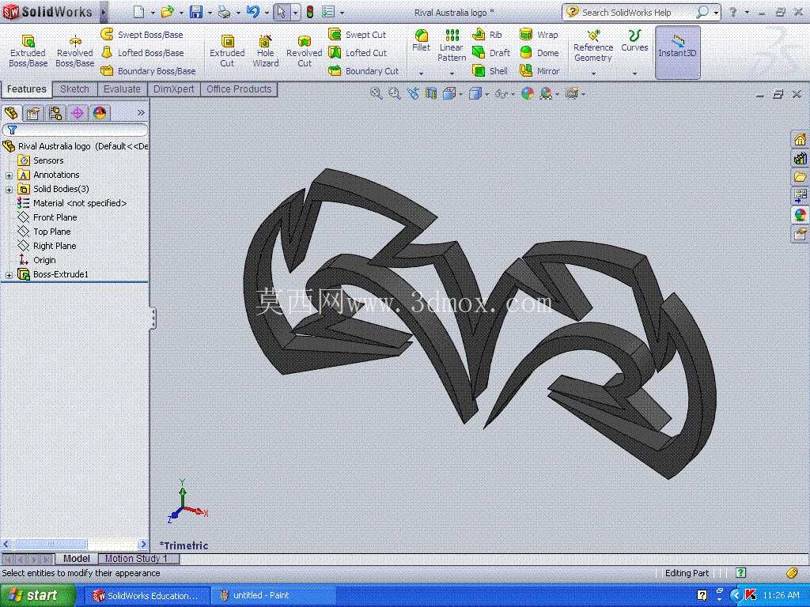
Task: Open the ConfigurationManager tab
Action: 55,112
